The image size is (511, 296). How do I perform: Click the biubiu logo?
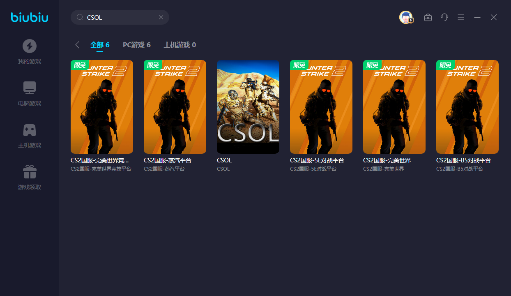[x=30, y=17]
